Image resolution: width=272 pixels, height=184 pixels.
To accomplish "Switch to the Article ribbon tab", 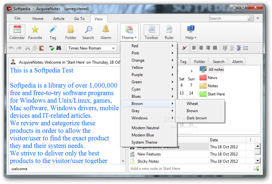I will point(59,19).
